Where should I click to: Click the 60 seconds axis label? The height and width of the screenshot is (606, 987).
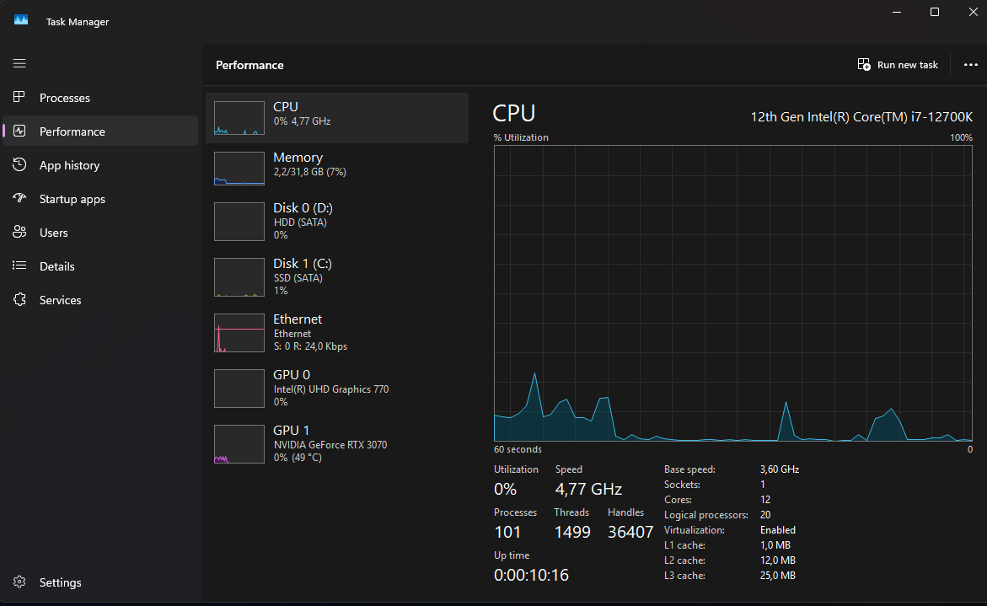click(x=518, y=449)
